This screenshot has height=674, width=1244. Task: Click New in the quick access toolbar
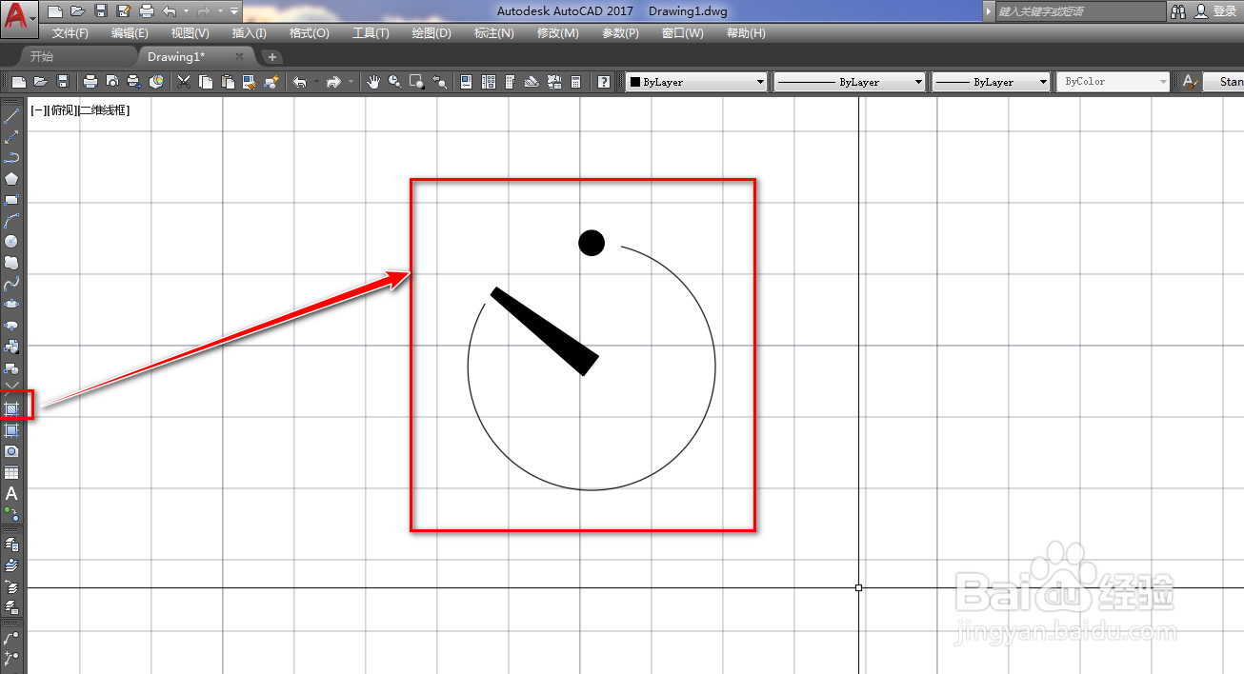[55, 11]
